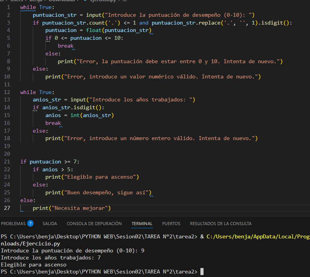The height and width of the screenshot is (277, 310).
Task: Click 'else:' on line 26
Action: (28, 200)
